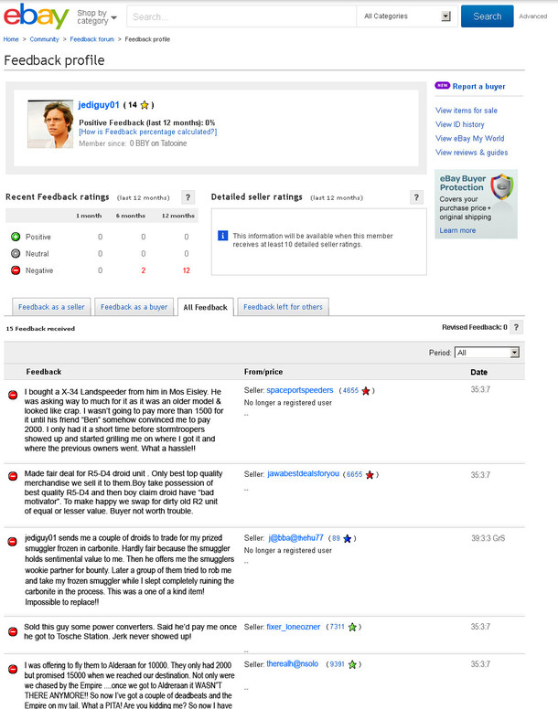Click the green Positive rating icon
Image resolution: width=558 pixels, height=709 pixels.
[16, 237]
